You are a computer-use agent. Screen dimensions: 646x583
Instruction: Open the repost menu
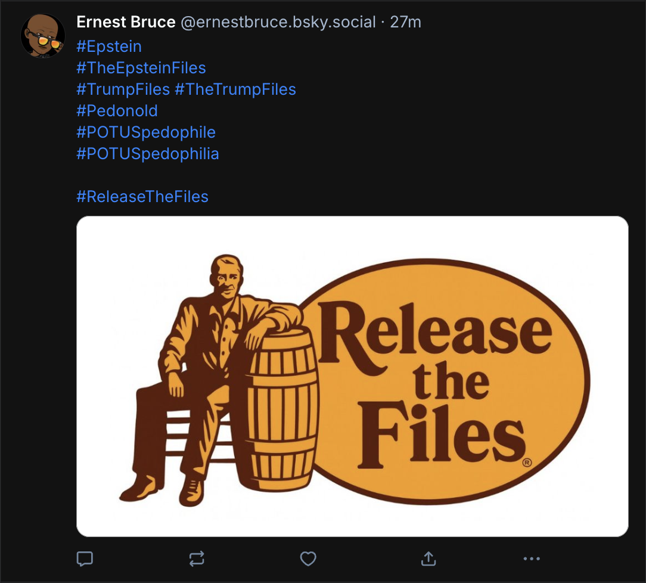(197, 559)
